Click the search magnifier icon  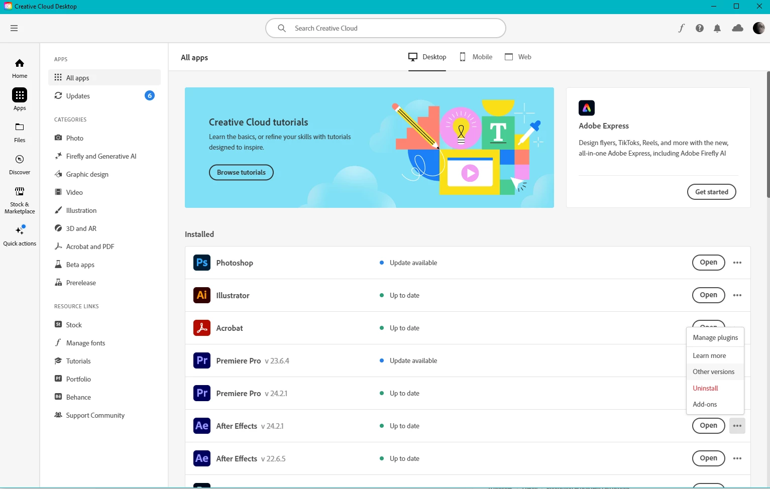[x=282, y=28]
